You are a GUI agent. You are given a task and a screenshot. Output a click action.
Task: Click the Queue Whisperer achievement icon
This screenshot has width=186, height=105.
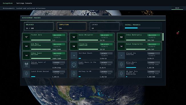[x=74, y=37]
